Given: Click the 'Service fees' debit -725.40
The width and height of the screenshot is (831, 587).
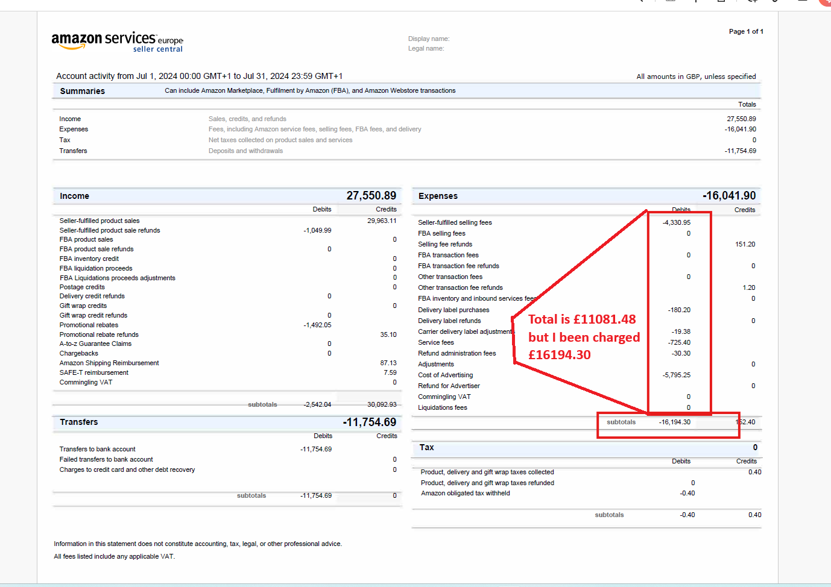Looking at the screenshot, I should pos(679,342).
